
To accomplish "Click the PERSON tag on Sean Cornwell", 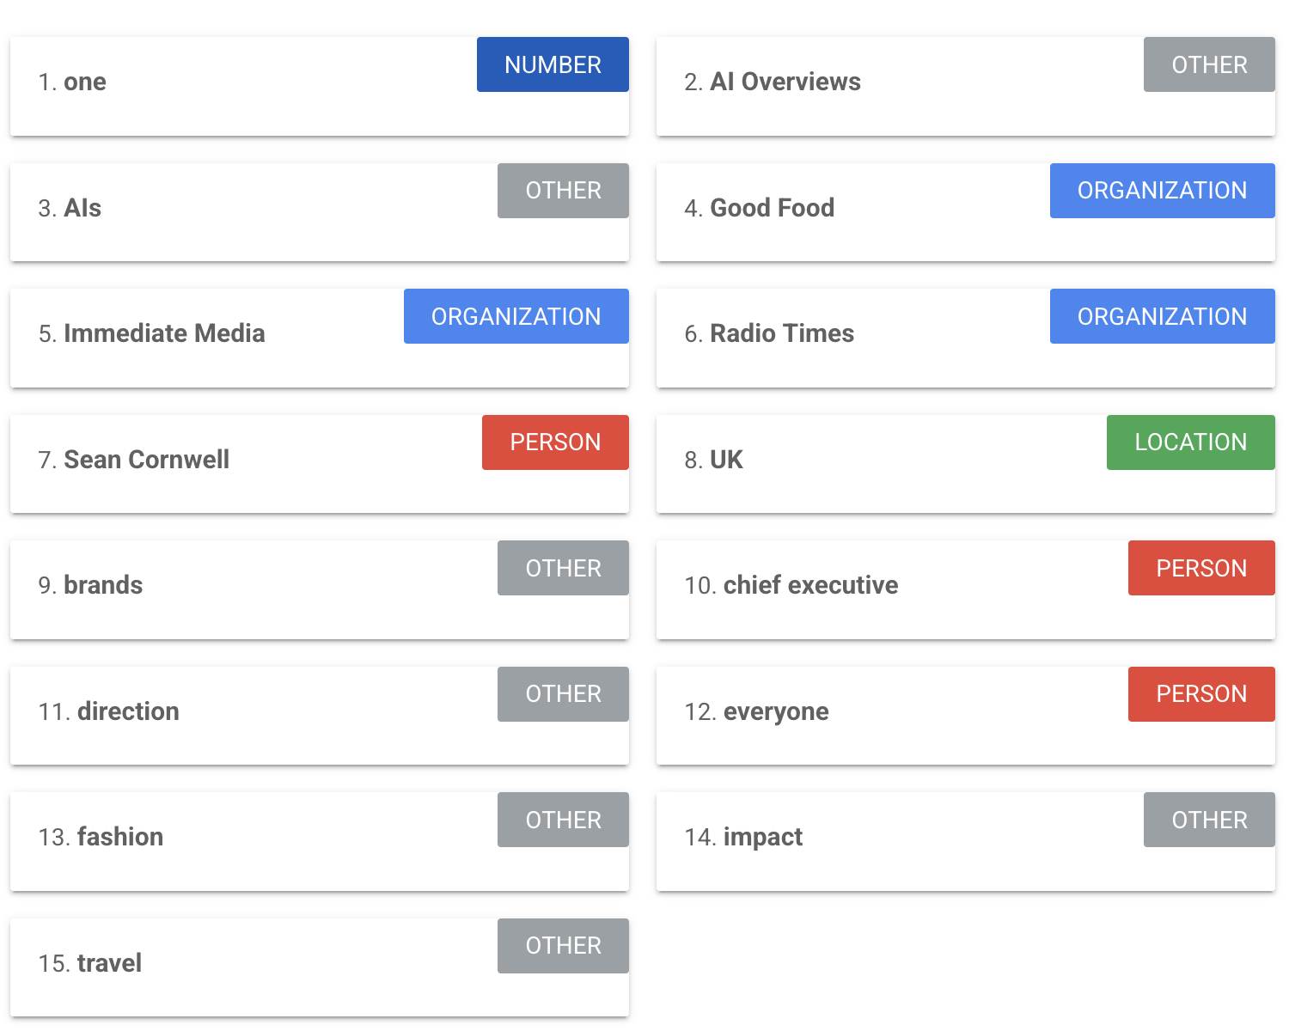I will point(555,442).
